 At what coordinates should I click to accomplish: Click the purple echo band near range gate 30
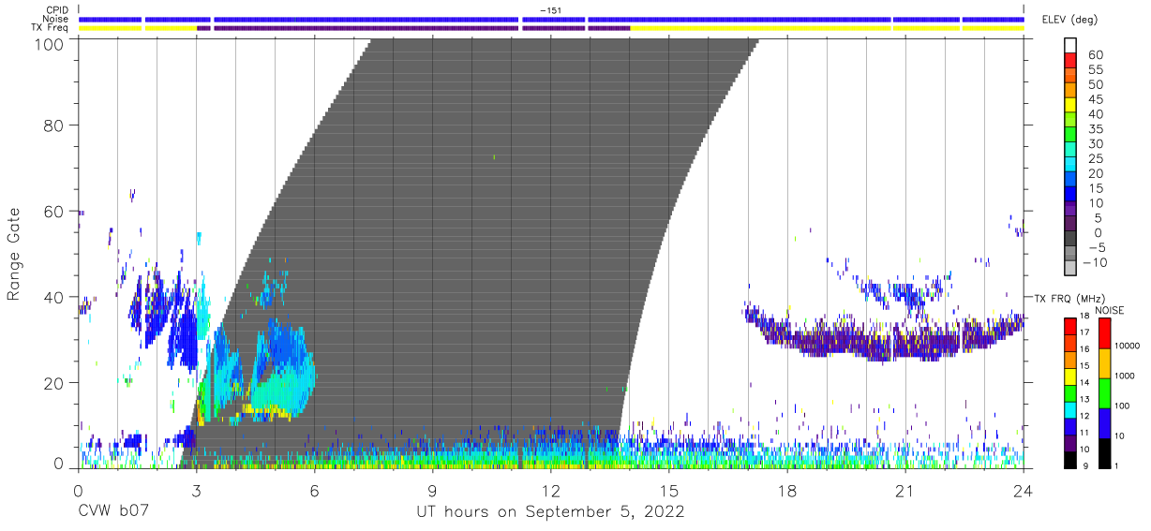[886, 337]
